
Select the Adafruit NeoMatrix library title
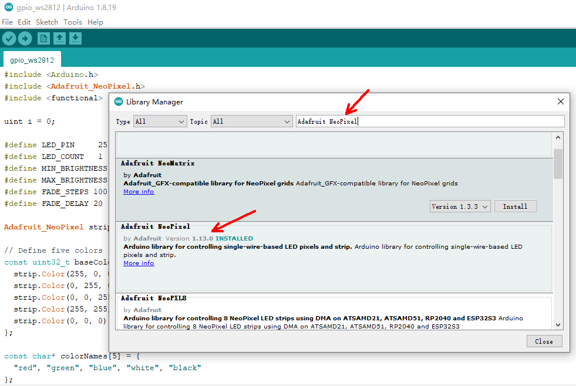point(157,163)
